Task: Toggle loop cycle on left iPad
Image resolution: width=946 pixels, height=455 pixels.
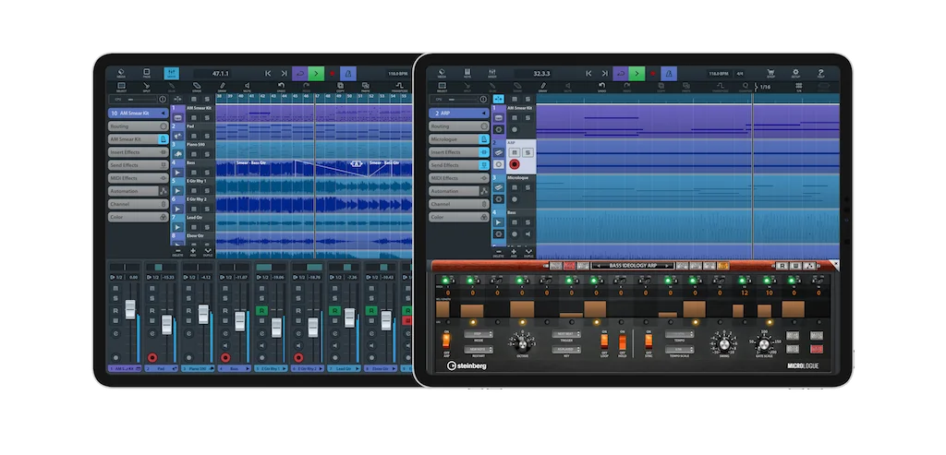Action: tap(300, 74)
